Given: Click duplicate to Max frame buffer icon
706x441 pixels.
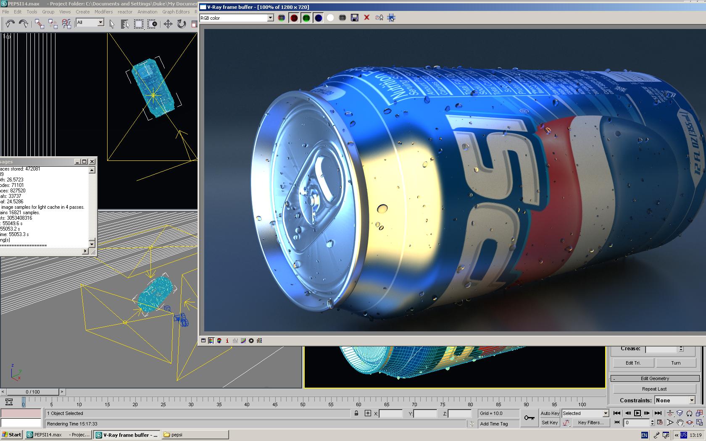Looking at the screenshot, I should 379,18.
